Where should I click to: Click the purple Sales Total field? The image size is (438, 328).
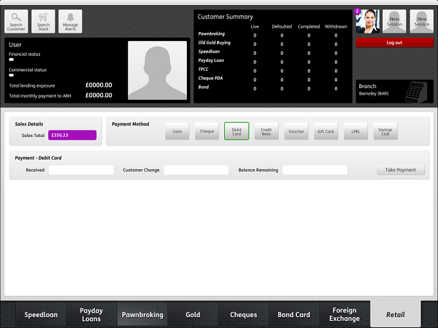pos(72,135)
